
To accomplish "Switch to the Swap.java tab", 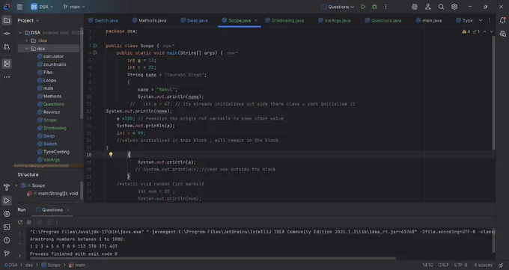I will [x=194, y=20].
